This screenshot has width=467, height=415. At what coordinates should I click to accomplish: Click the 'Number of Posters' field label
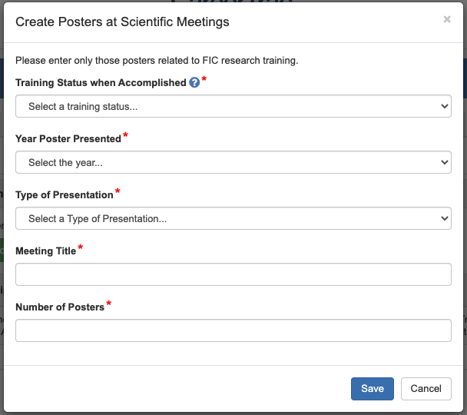[60, 307]
